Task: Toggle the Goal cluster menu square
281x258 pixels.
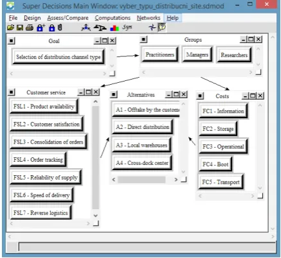Action: coord(12,40)
